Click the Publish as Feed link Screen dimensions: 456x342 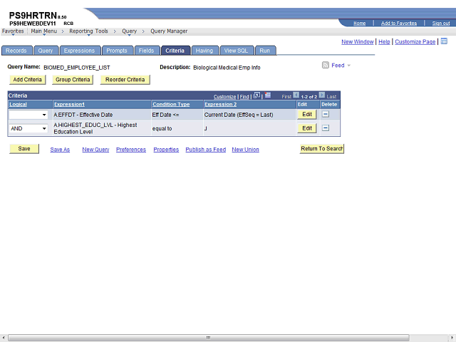click(x=206, y=150)
